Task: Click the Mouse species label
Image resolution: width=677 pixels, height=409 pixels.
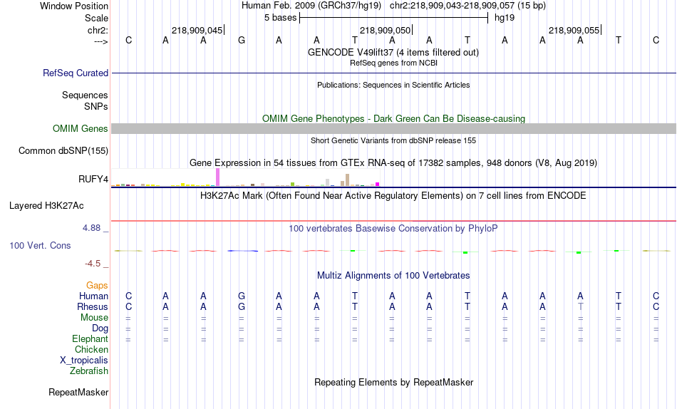Action: point(94,318)
